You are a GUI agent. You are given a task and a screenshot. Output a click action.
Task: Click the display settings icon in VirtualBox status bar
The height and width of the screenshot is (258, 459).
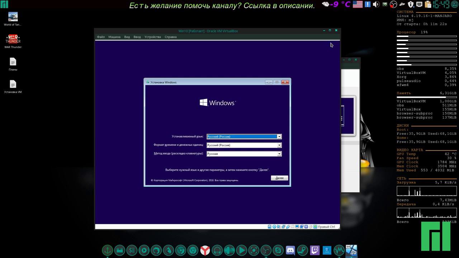pyautogui.click(x=297, y=226)
